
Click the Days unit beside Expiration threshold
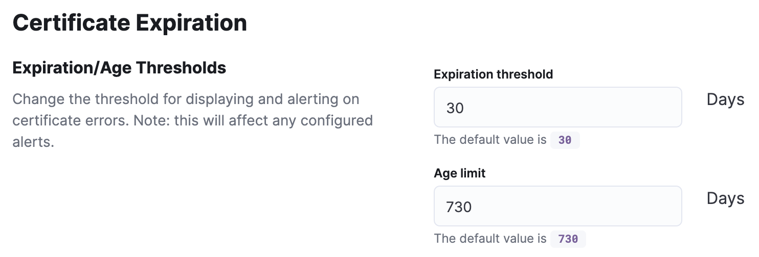tap(725, 99)
